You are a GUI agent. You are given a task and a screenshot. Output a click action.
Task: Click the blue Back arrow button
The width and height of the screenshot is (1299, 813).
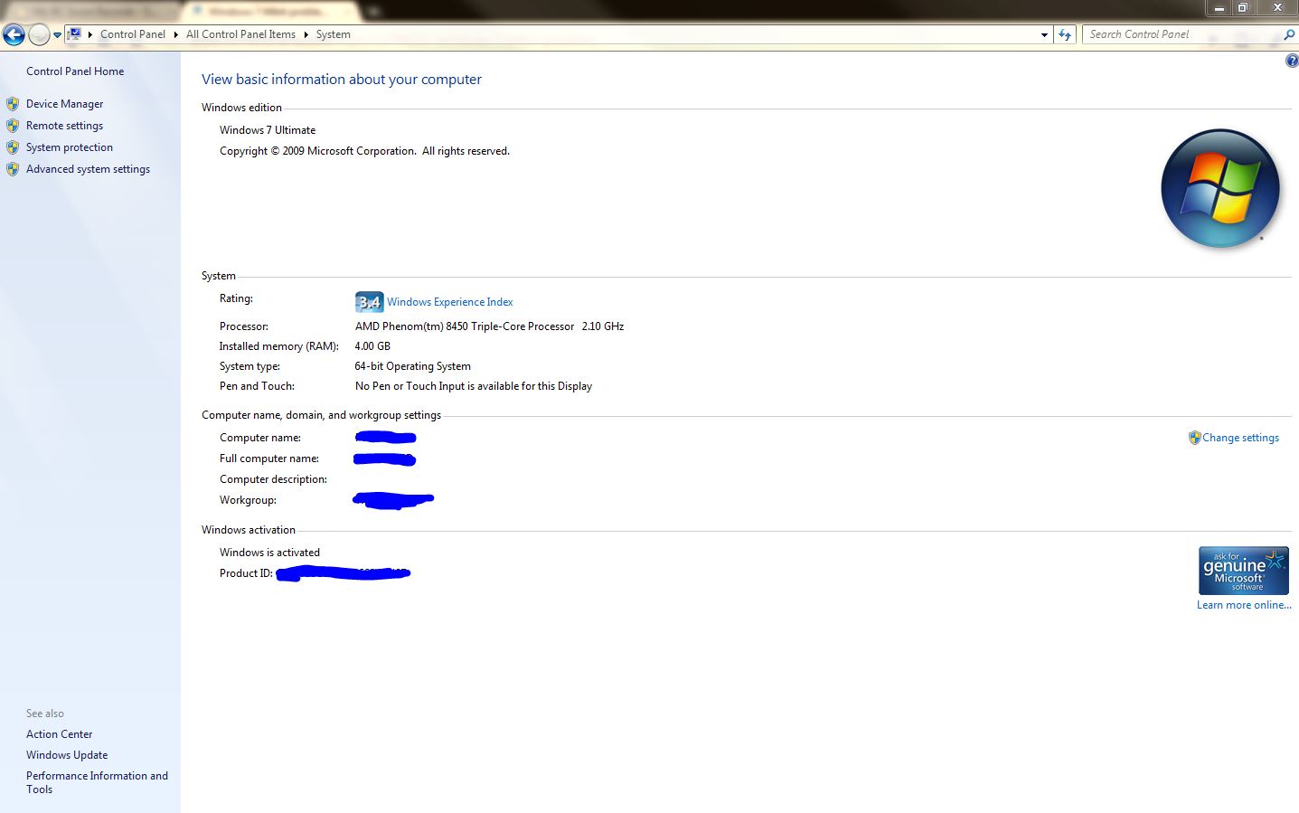(x=14, y=35)
